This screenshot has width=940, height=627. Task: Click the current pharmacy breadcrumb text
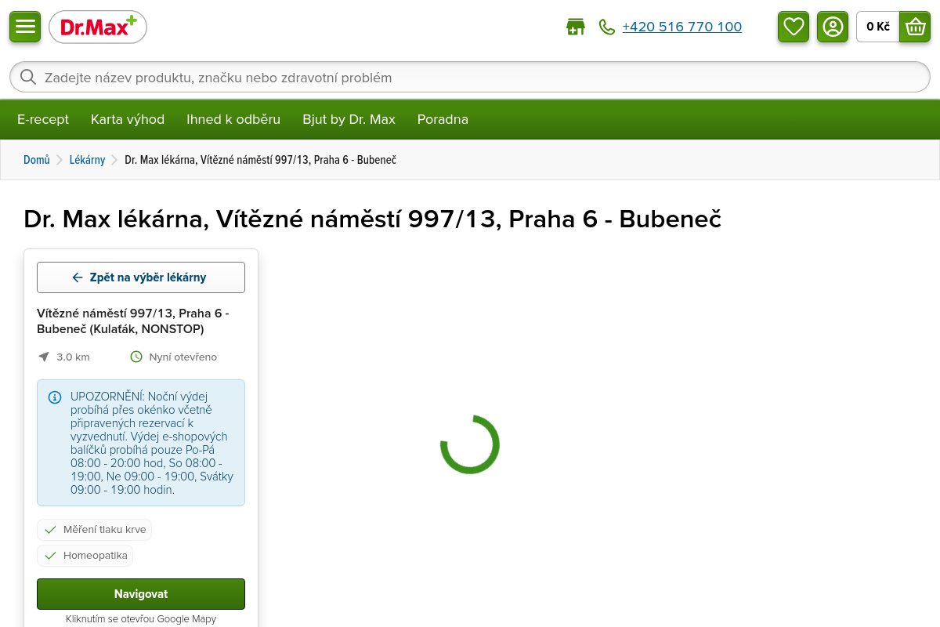tap(260, 160)
